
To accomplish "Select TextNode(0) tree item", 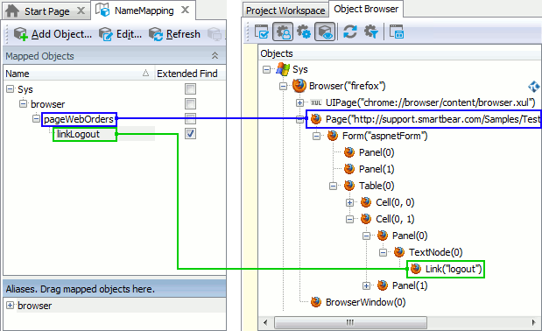I will coord(435,252).
